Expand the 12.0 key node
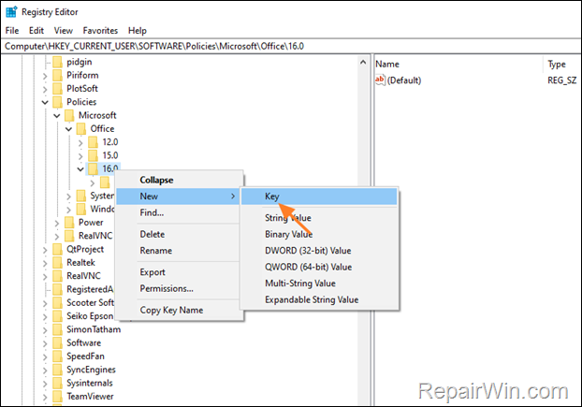 tap(80, 142)
